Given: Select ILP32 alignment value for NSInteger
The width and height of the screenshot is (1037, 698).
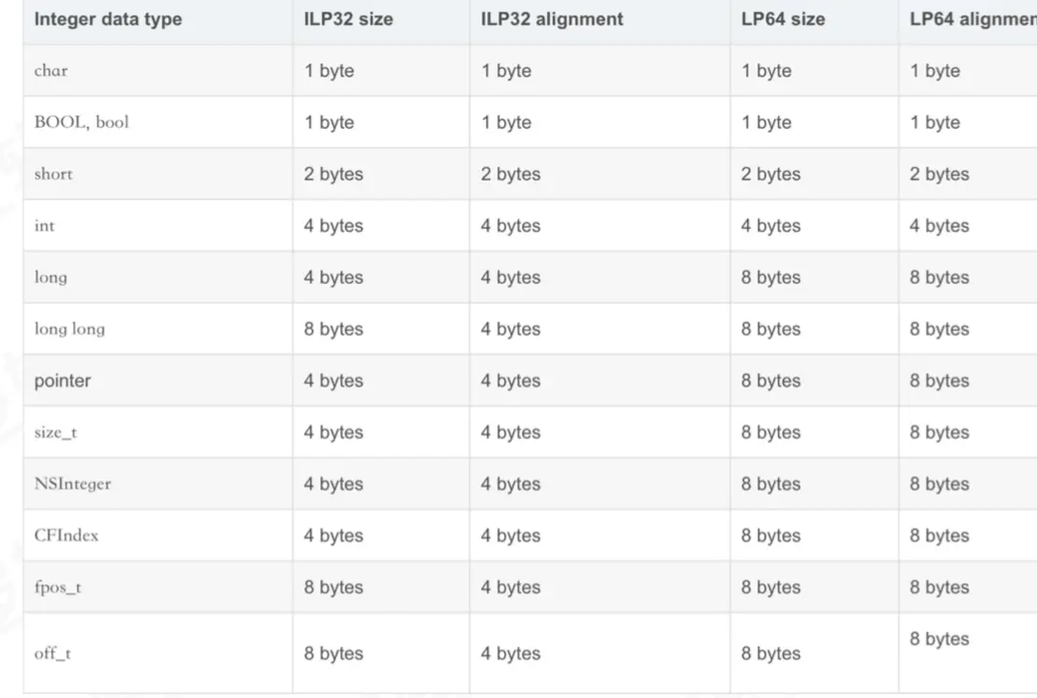Looking at the screenshot, I should tap(511, 484).
